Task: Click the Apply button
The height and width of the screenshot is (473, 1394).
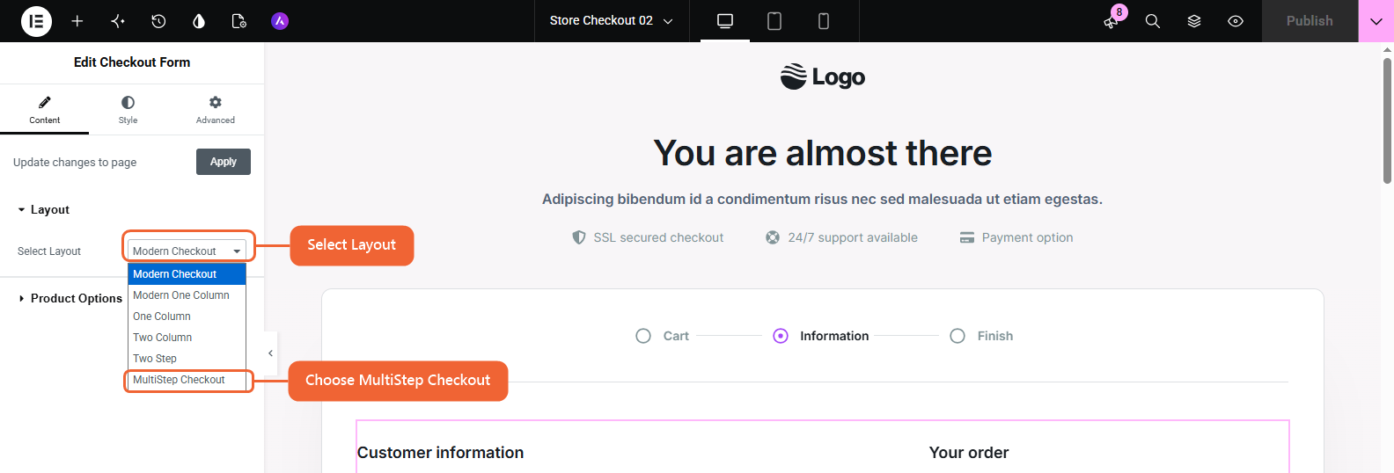Action: [224, 162]
